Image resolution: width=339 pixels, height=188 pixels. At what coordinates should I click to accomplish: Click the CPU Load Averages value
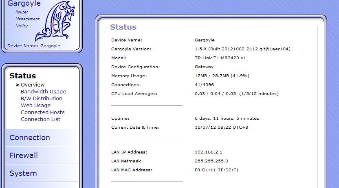pyautogui.click(x=237, y=94)
